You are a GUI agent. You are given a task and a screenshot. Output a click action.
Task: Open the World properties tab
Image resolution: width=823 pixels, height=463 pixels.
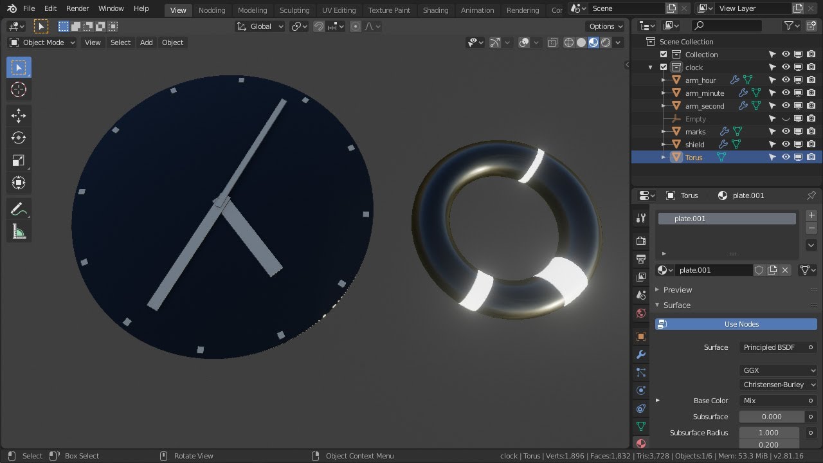(640, 313)
